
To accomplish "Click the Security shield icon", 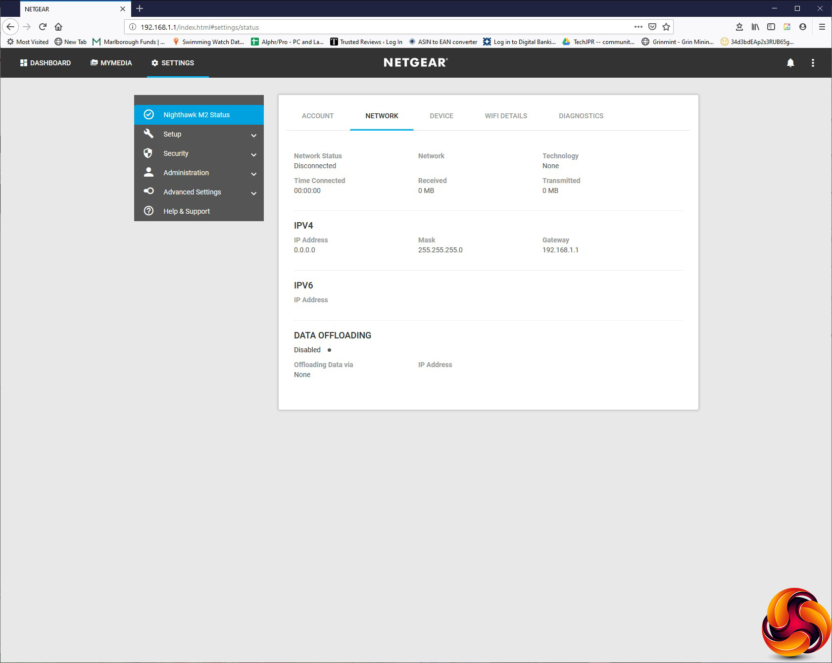I will tap(148, 153).
